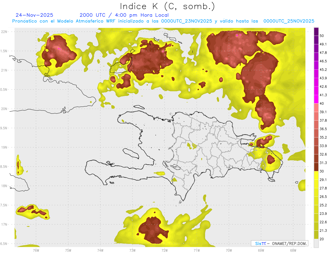
Task: Click the 46.5 value on color scale
Action: click(323, 61)
